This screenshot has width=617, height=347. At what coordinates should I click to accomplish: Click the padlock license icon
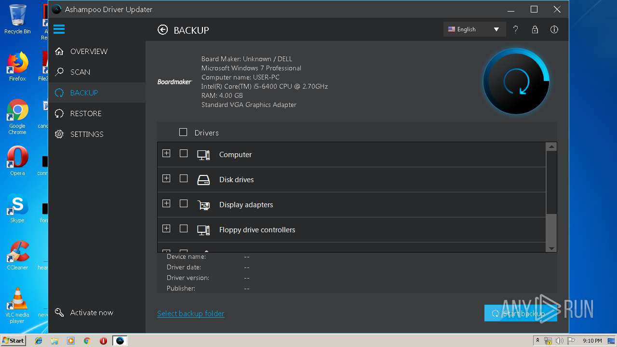click(x=535, y=29)
